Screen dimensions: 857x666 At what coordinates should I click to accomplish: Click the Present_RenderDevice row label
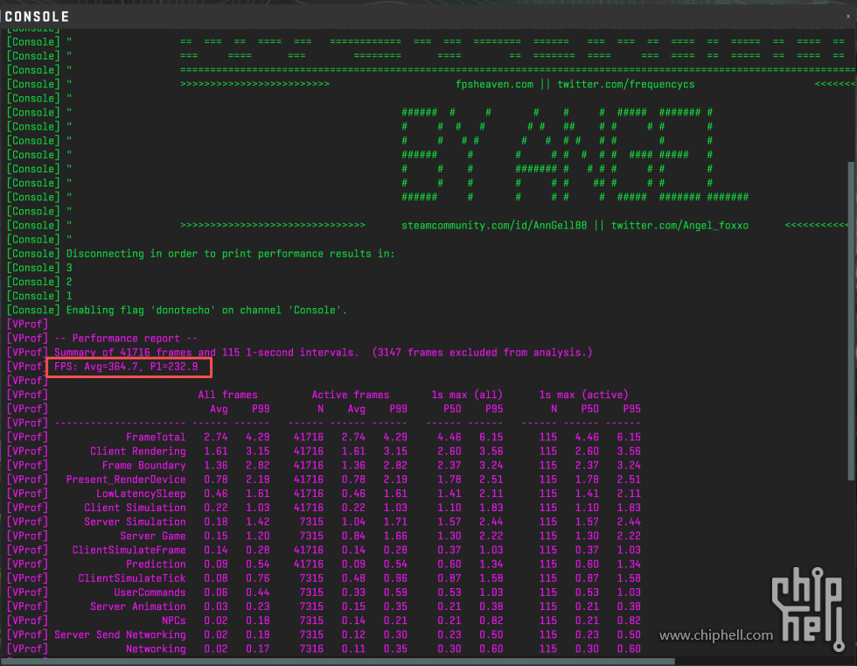125,480
